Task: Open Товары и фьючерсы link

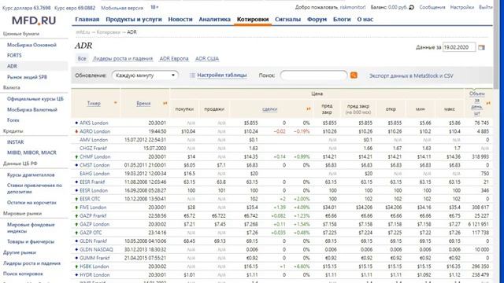Action: point(31,241)
